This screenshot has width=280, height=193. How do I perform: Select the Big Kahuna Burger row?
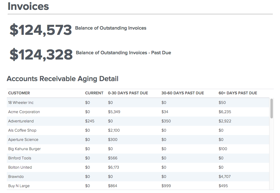24,149
